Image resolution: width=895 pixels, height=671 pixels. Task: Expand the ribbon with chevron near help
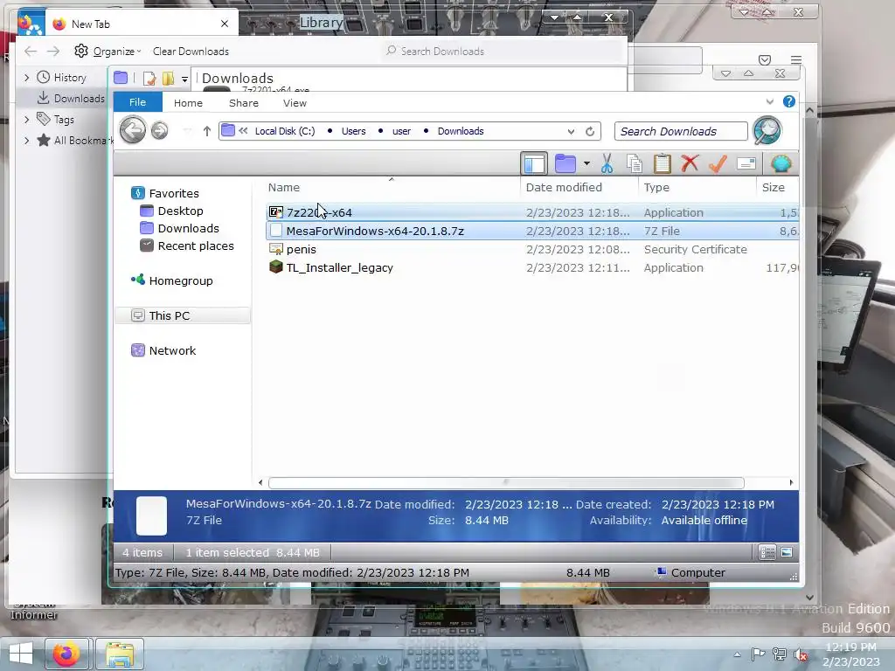pyautogui.click(x=769, y=102)
